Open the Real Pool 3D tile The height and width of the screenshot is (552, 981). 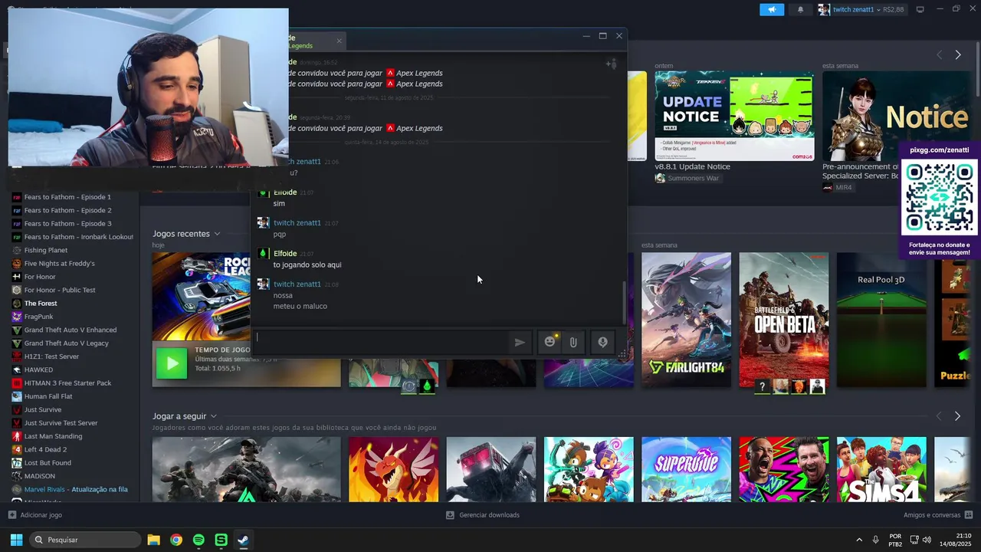tap(881, 320)
